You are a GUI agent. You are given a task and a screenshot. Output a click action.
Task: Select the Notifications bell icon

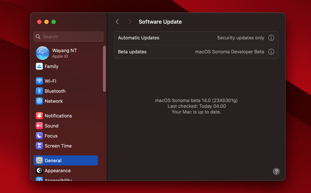click(39, 115)
